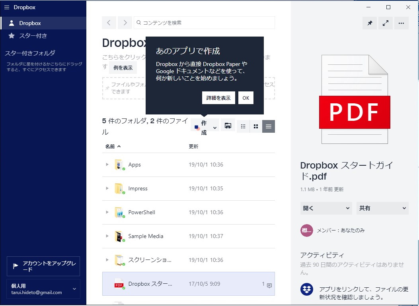The height and width of the screenshot is (306, 419).
Task: Expand the preview with the diagonal arrows icon
Action: (x=385, y=23)
